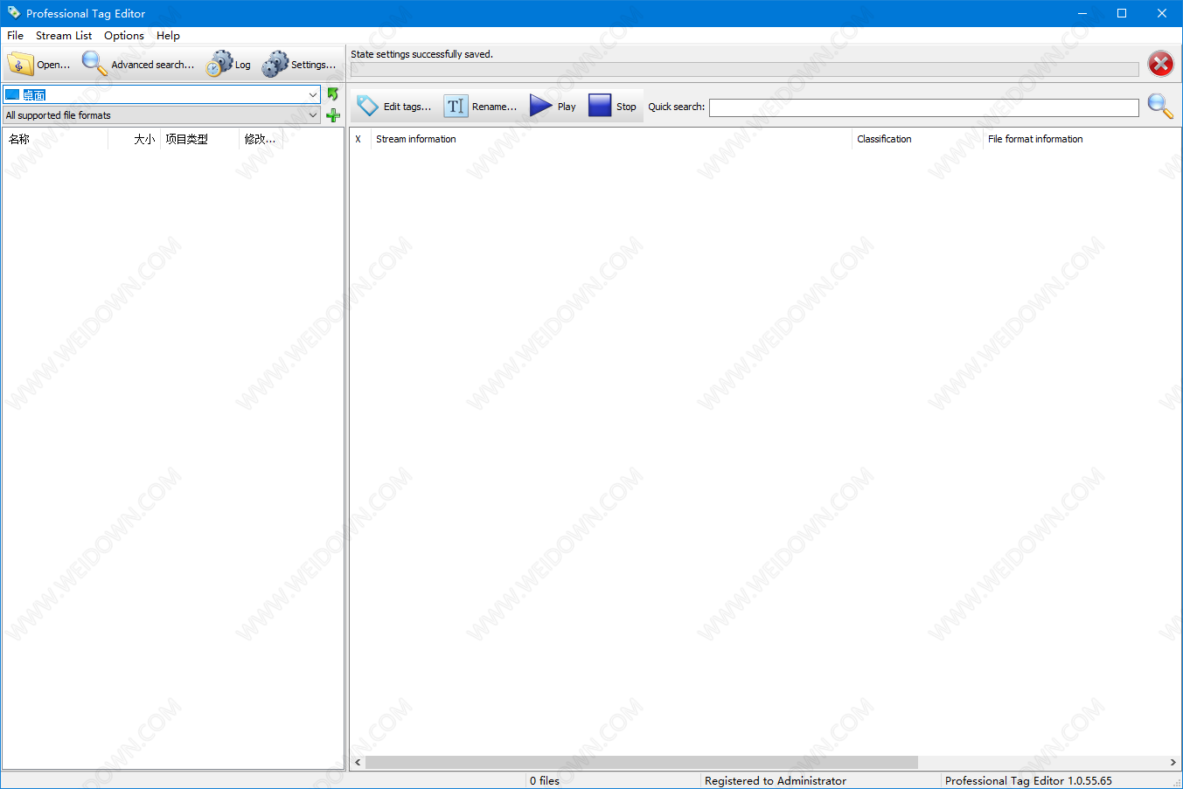Image resolution: width=1183 pixels, height=789 pixels.
Task: Click the red cancel icon beside progress bar
Action: pyautogui.click(x=1160, y=64)
